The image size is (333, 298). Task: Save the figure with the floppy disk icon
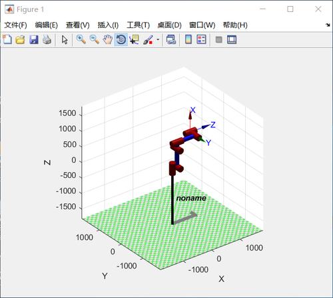click(34, 40)
